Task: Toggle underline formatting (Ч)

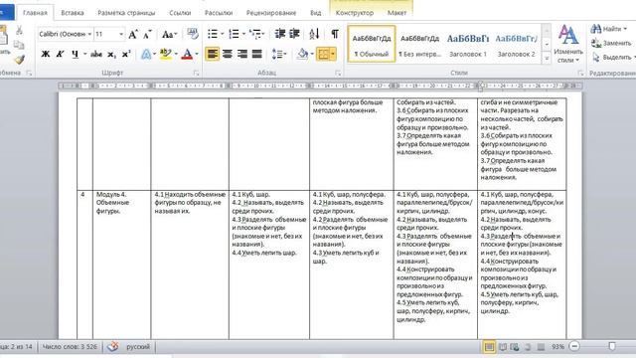Action: click(76, 54)
